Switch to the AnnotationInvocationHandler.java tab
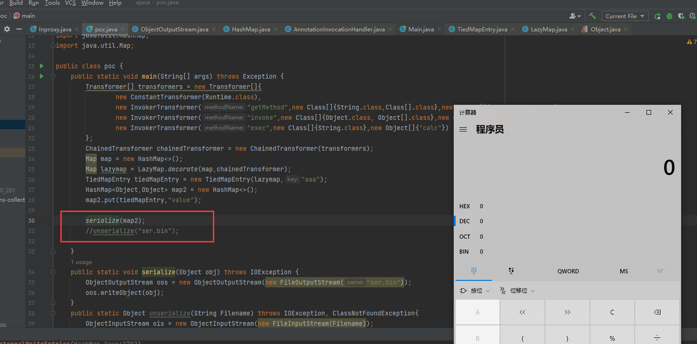The width and height of the screenshot is (697, 344). (x=339, y=29)
